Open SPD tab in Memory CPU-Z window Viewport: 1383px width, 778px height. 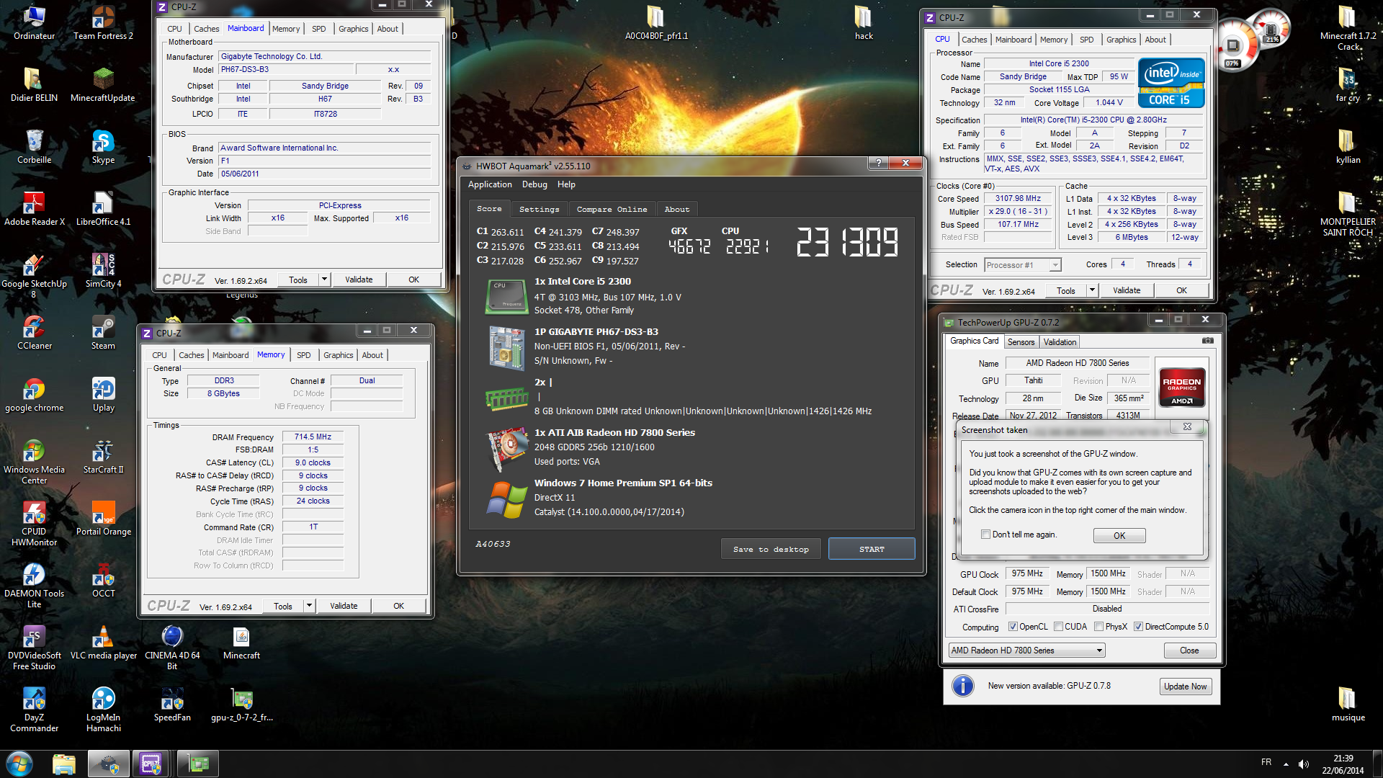(304, 355)
